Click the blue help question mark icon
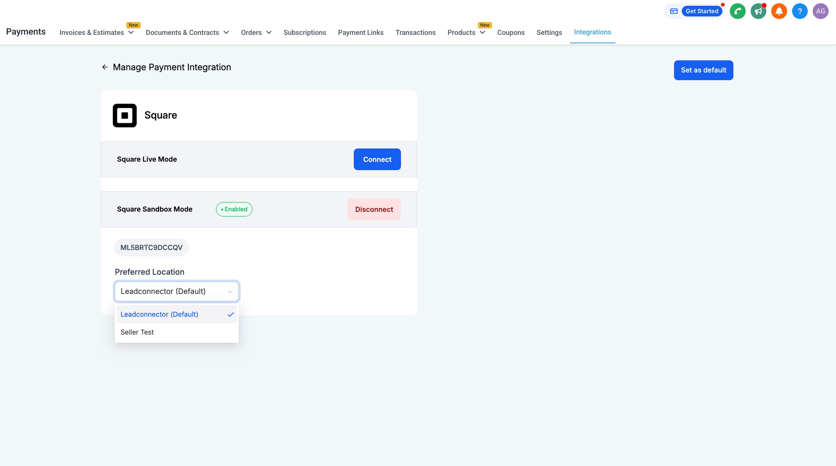Screen dimensions: 836x466 [x=800, y=11]
